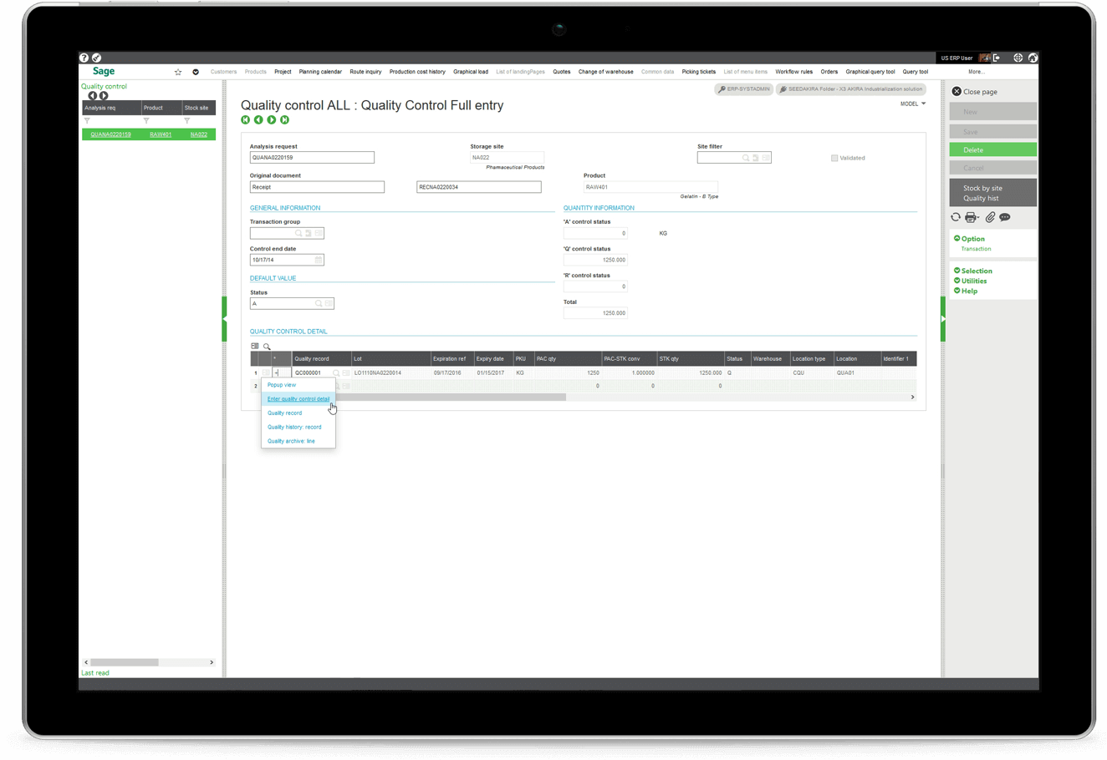This screenshot has width=1107, height=760.
Task: Click the star favorites icon
Action: point(178,72)
